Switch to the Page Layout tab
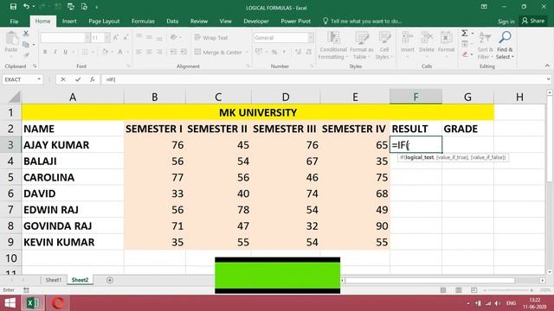The width and height of the screenshot is (554, 311). tap(104, 21)
